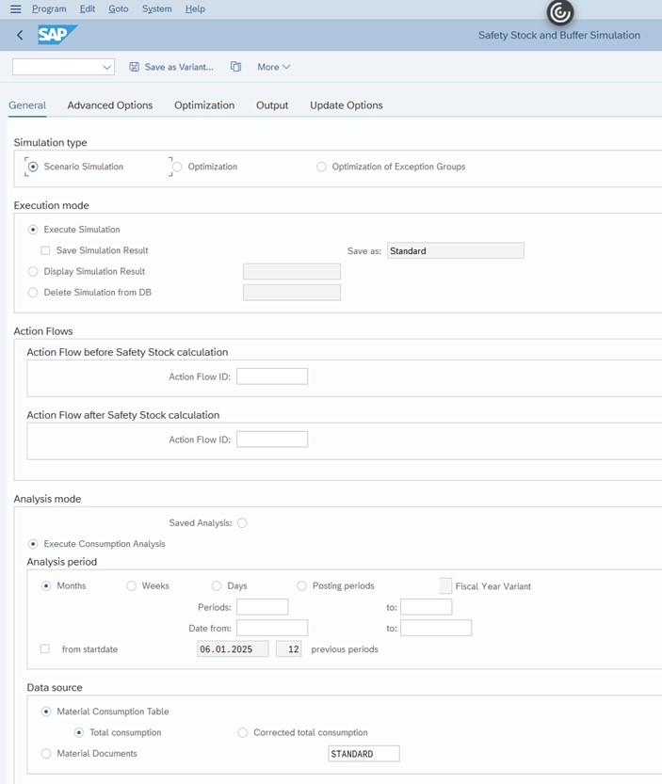Choose Months analysis period
The height and width of the screenshot is (784, 662).
point(46,585)
